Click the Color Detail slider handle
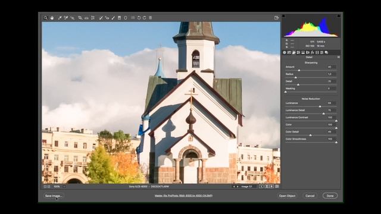The height and width of the screenshot is (214, 381). [310, 135]
